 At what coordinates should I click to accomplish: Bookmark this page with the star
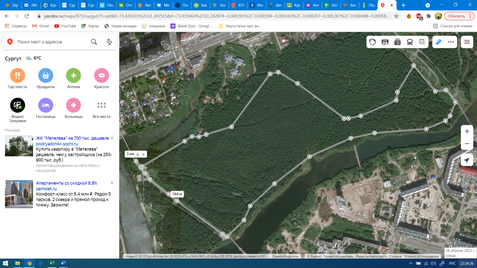(396, 16)
